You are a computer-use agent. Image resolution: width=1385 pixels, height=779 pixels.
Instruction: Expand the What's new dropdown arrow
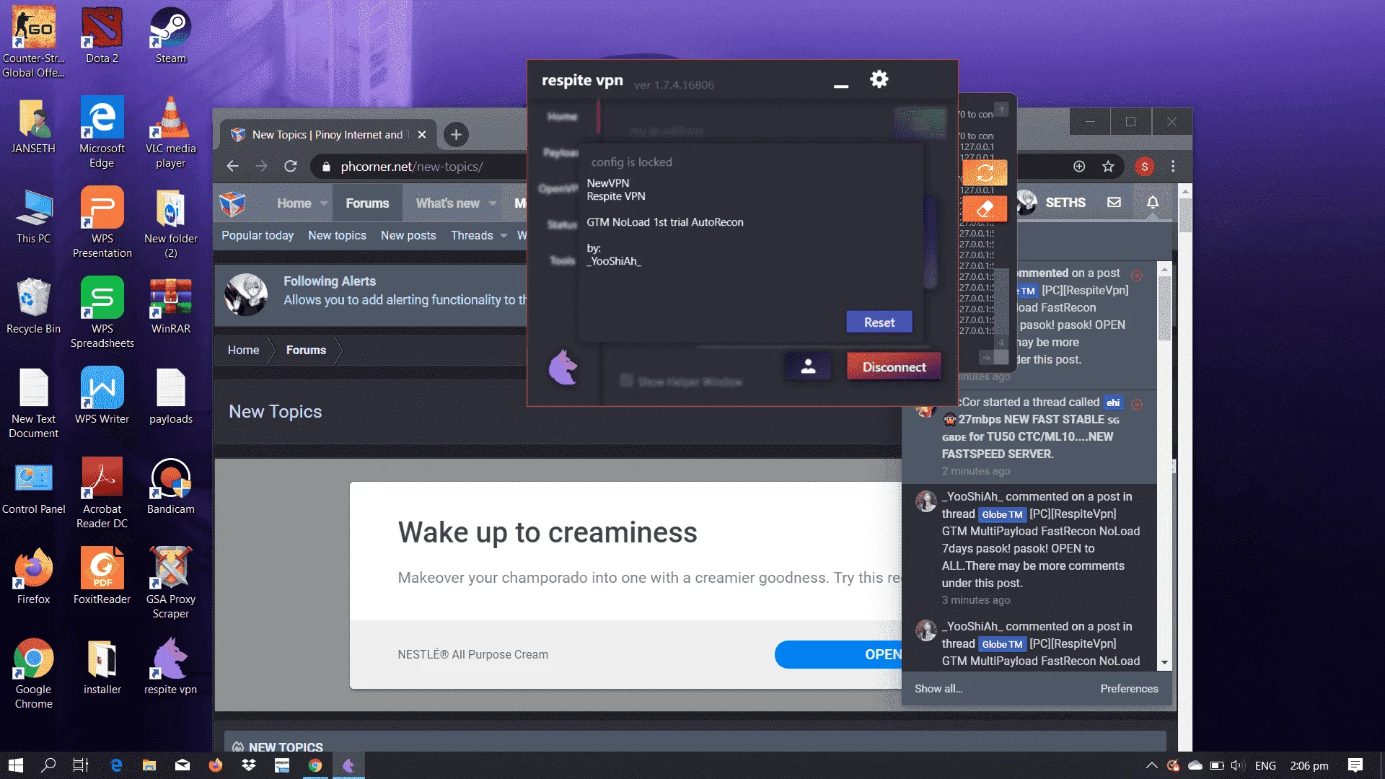click(493, 203)
